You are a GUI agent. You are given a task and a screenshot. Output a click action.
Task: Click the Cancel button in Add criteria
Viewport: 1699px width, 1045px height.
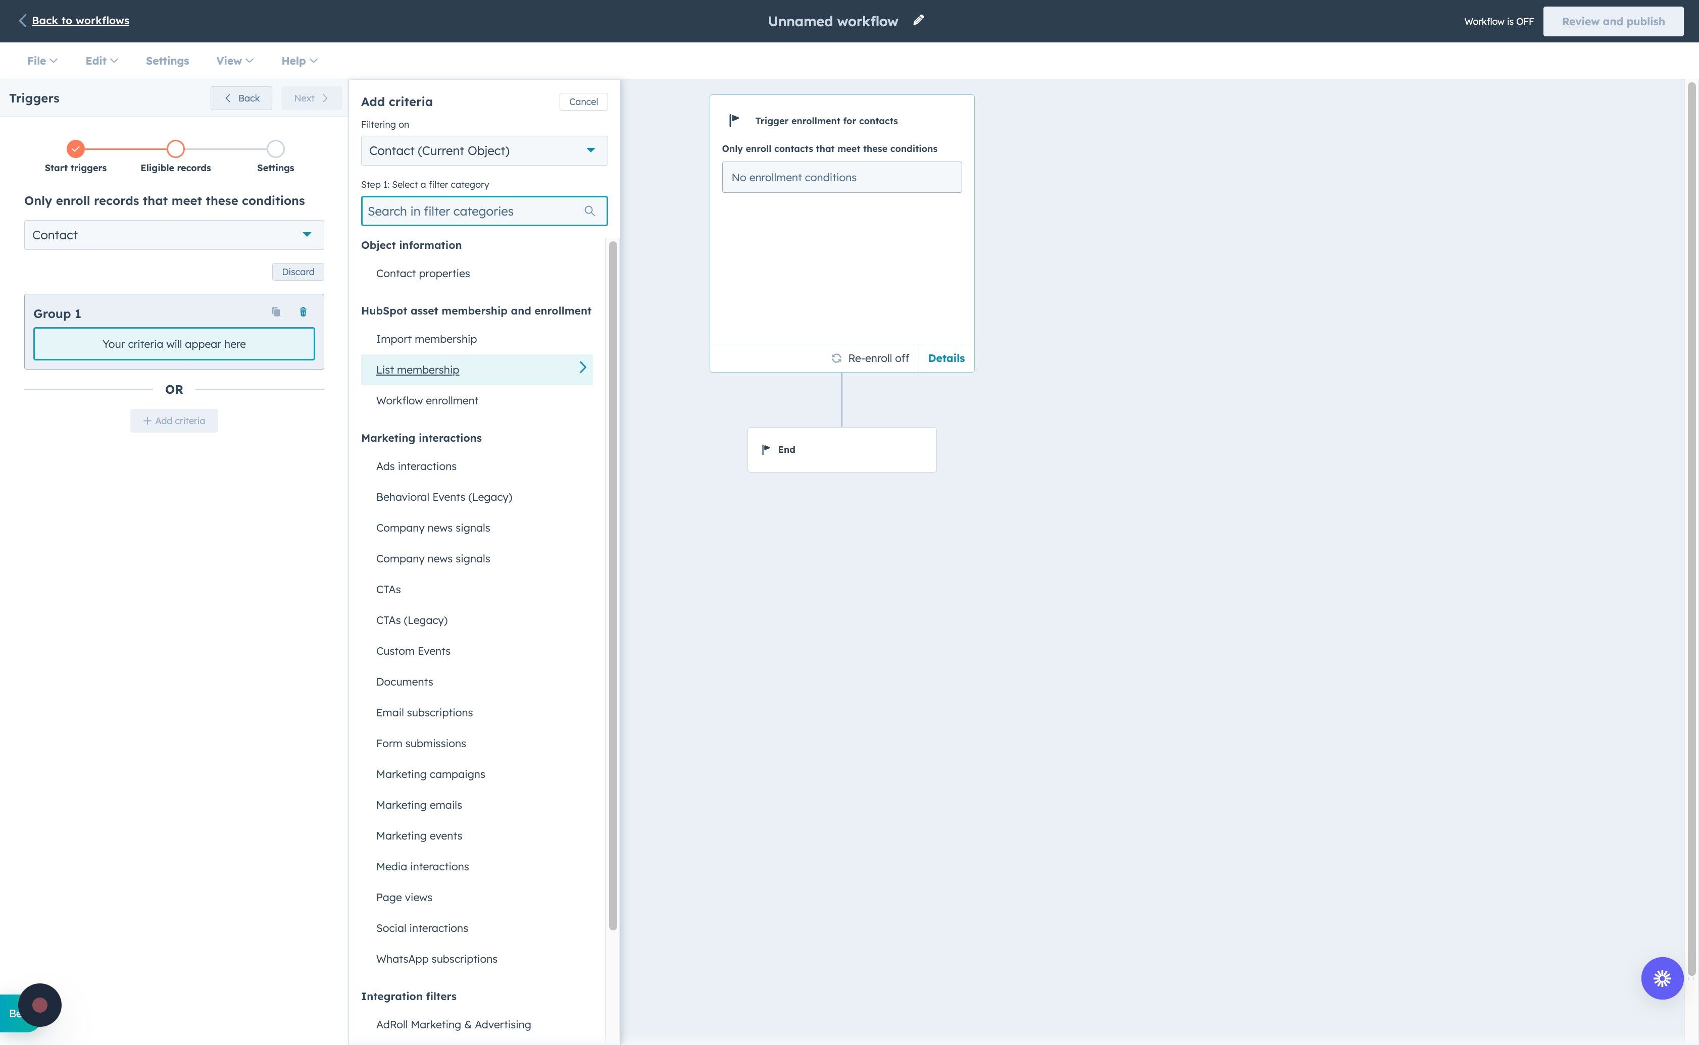click(x=583, y=101)
